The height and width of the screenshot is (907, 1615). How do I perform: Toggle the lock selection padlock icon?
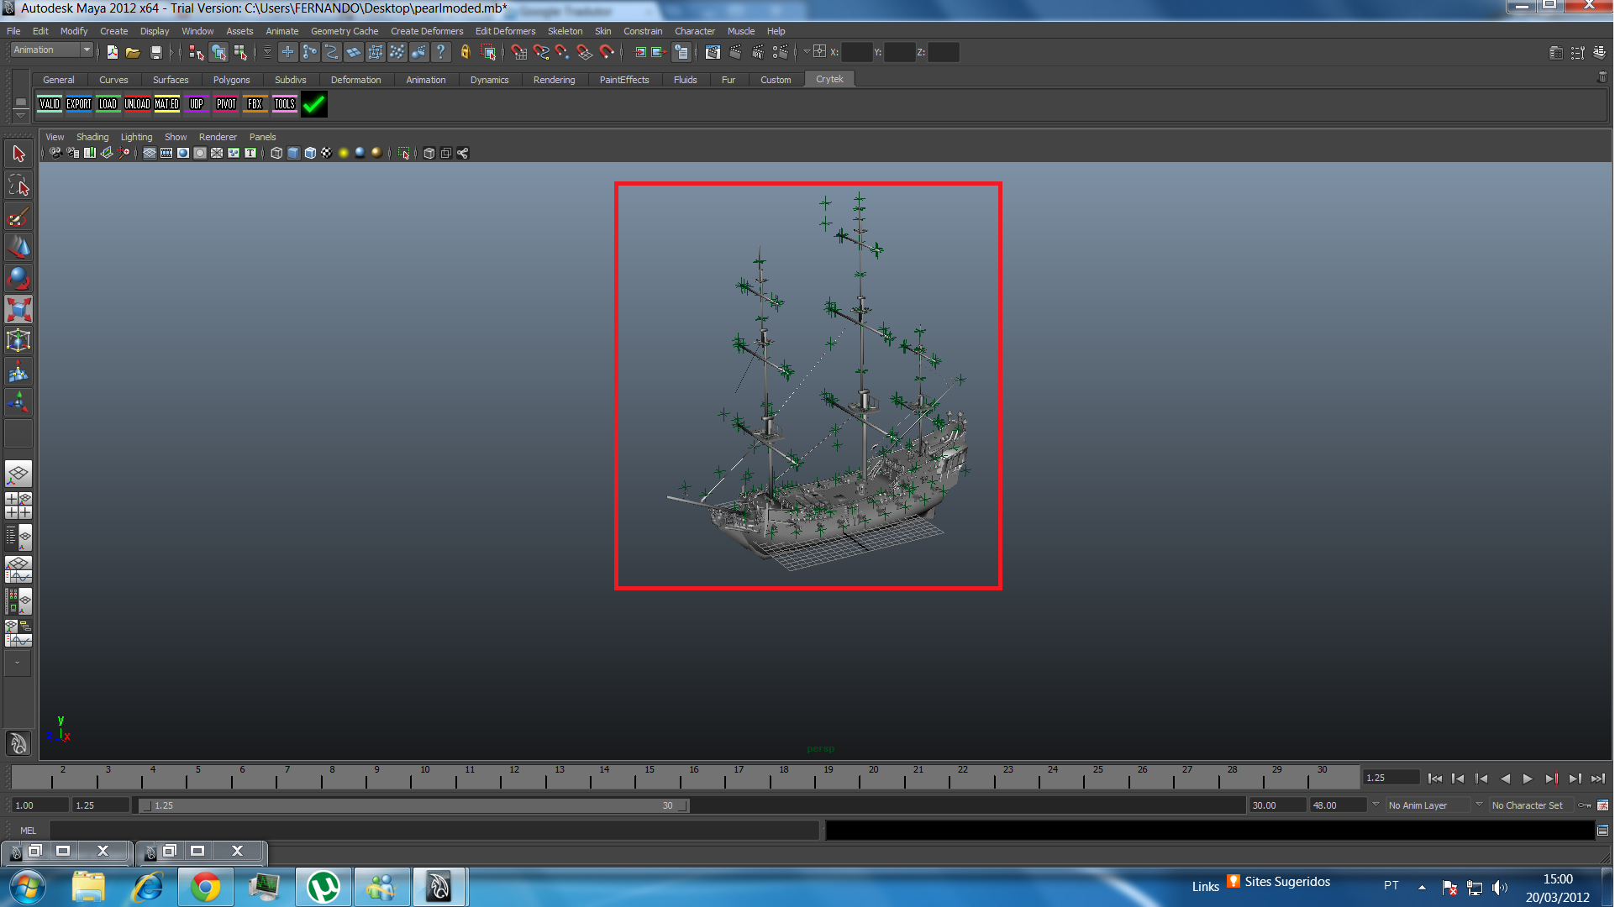pyautogui.click(x=466, y=52)
